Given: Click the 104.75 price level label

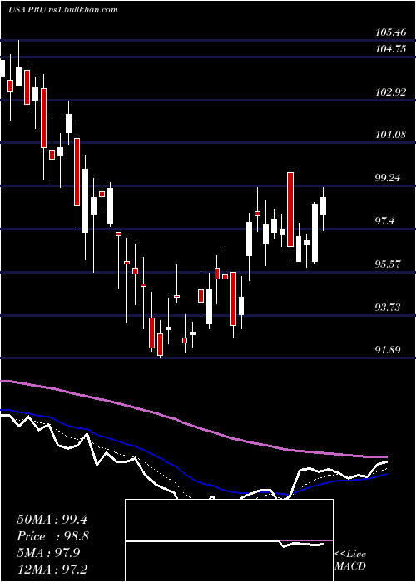Looking at the screenshot, I should tap(390, 48).
